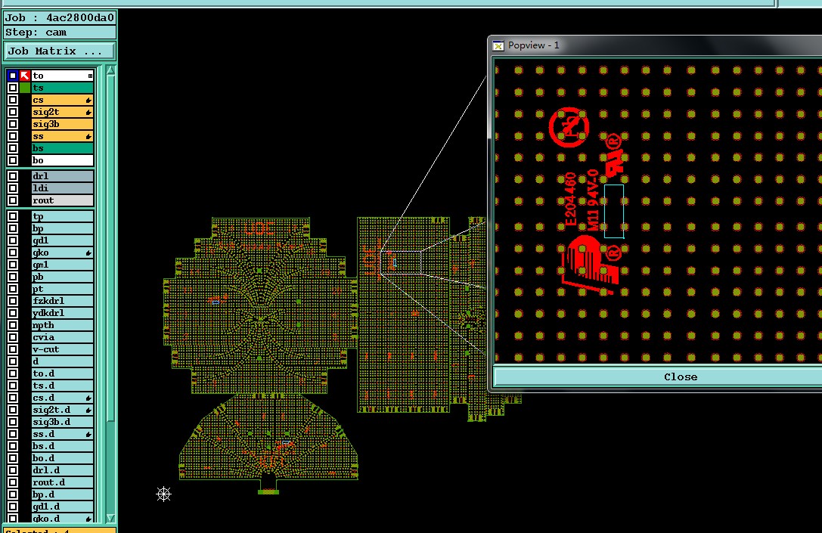Select the cvia layer name
This screenshot has height=533, width=822.
[x=62, y=337]
